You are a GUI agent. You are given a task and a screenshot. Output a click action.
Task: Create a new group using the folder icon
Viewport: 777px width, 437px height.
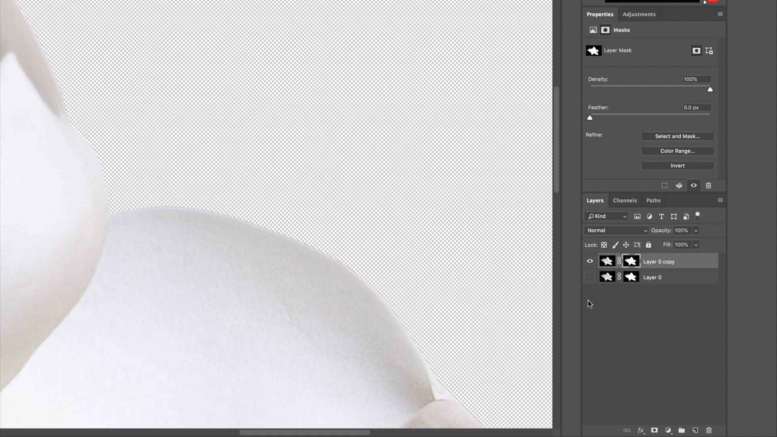click(682, 431)
